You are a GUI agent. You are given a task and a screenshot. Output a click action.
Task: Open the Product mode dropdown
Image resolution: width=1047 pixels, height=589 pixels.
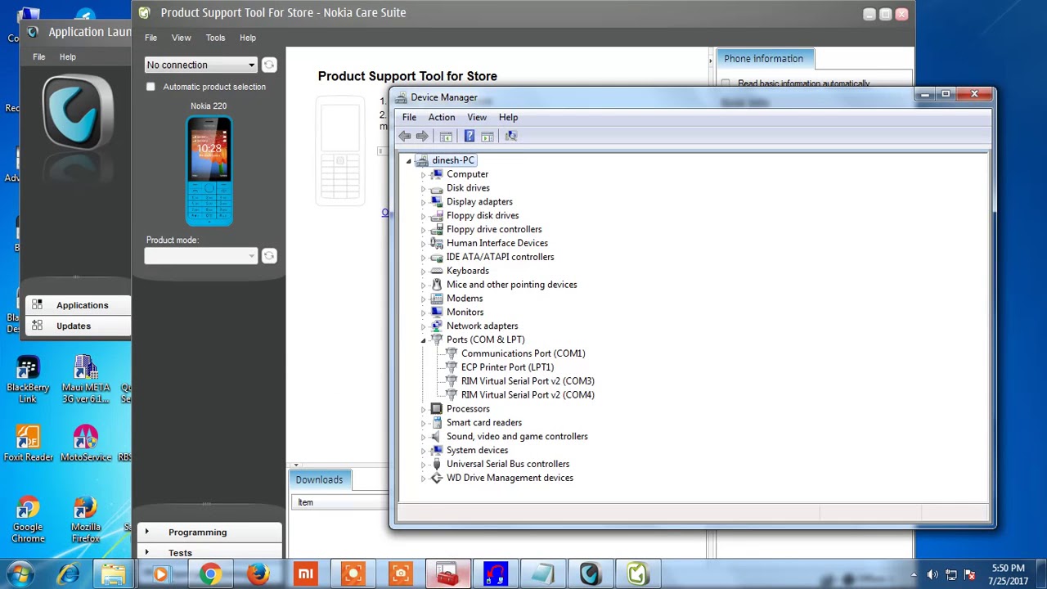(x=201, y=256)
